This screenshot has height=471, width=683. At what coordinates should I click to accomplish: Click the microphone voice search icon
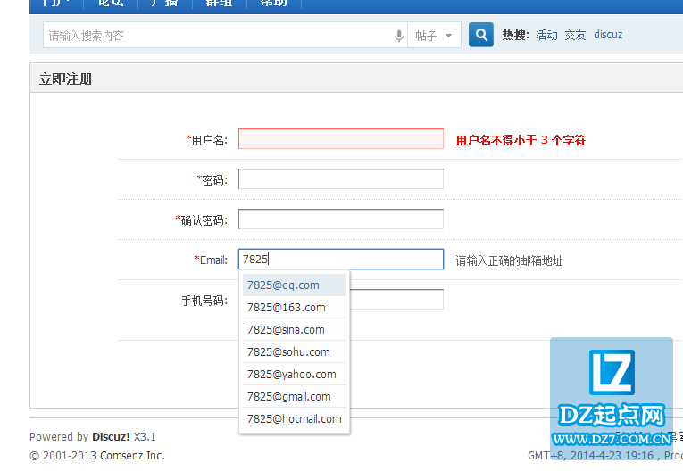[398, 36]
